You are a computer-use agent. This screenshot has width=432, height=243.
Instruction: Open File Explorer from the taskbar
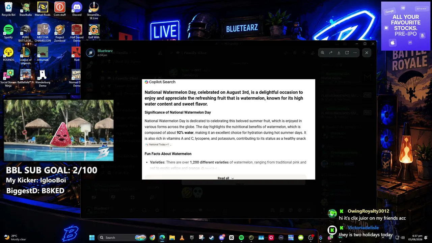[172, 238]
